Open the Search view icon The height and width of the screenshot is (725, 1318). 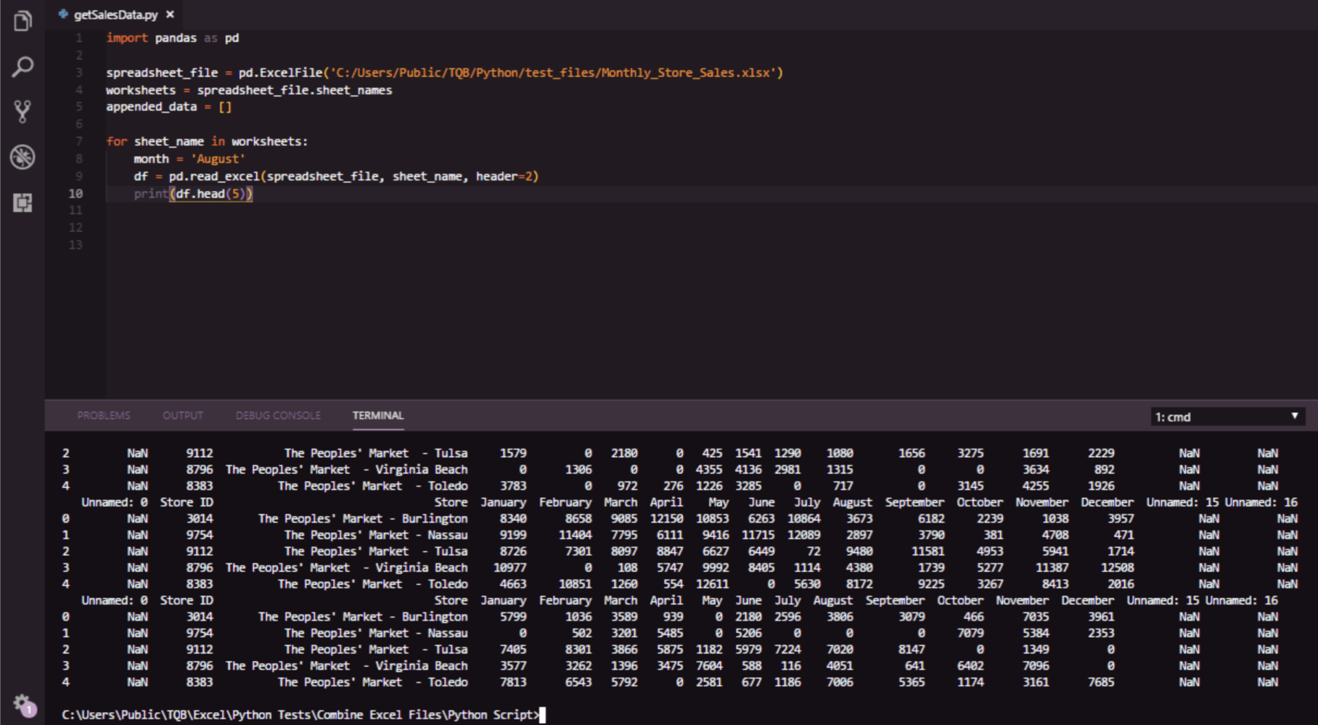[x=23, y=67]
